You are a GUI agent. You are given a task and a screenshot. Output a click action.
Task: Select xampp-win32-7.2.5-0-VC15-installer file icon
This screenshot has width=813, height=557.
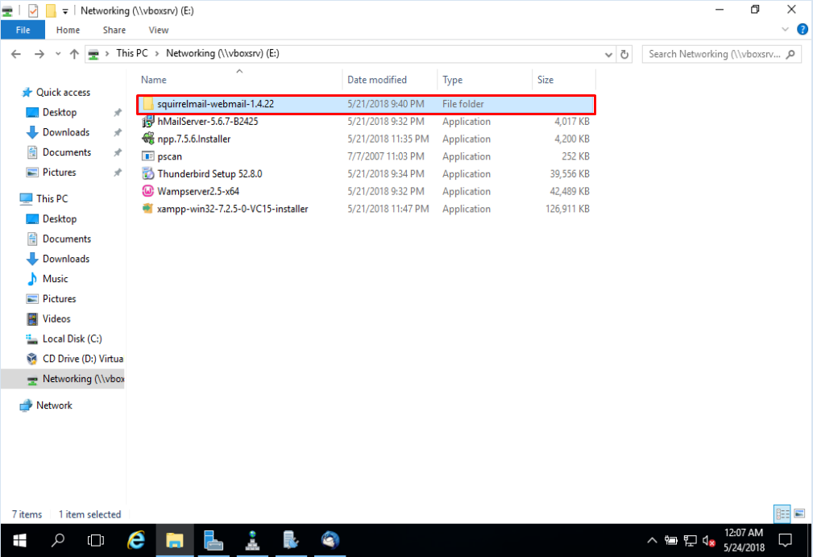pyautogui.click(x=148, y=209)
